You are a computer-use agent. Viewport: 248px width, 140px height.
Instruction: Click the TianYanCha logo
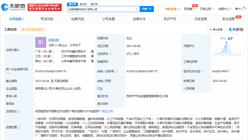[x=13, y=7]
